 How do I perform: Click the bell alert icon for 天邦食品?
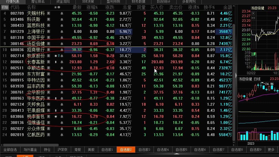(62, 104)
